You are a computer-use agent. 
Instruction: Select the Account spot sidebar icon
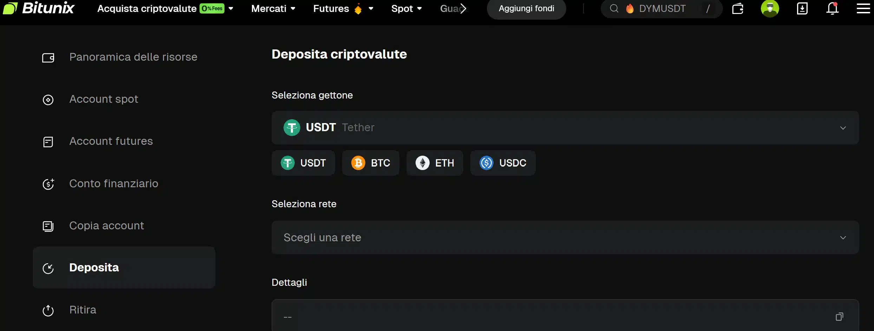click(48, 100)
